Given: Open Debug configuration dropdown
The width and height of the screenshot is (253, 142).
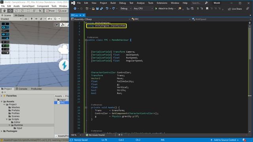Looking at the screenshot, I should click(x=126, y=9).
